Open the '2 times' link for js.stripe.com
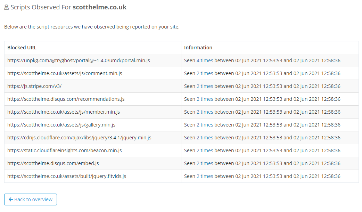Image resolution: width=362 pixels, height=212 pixels. (x=205, y=86)
